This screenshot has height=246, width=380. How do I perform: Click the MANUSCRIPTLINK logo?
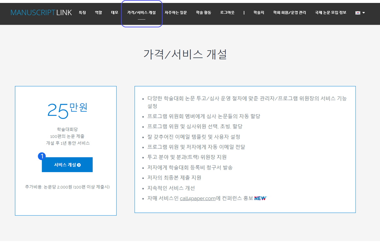click(41, 13)
